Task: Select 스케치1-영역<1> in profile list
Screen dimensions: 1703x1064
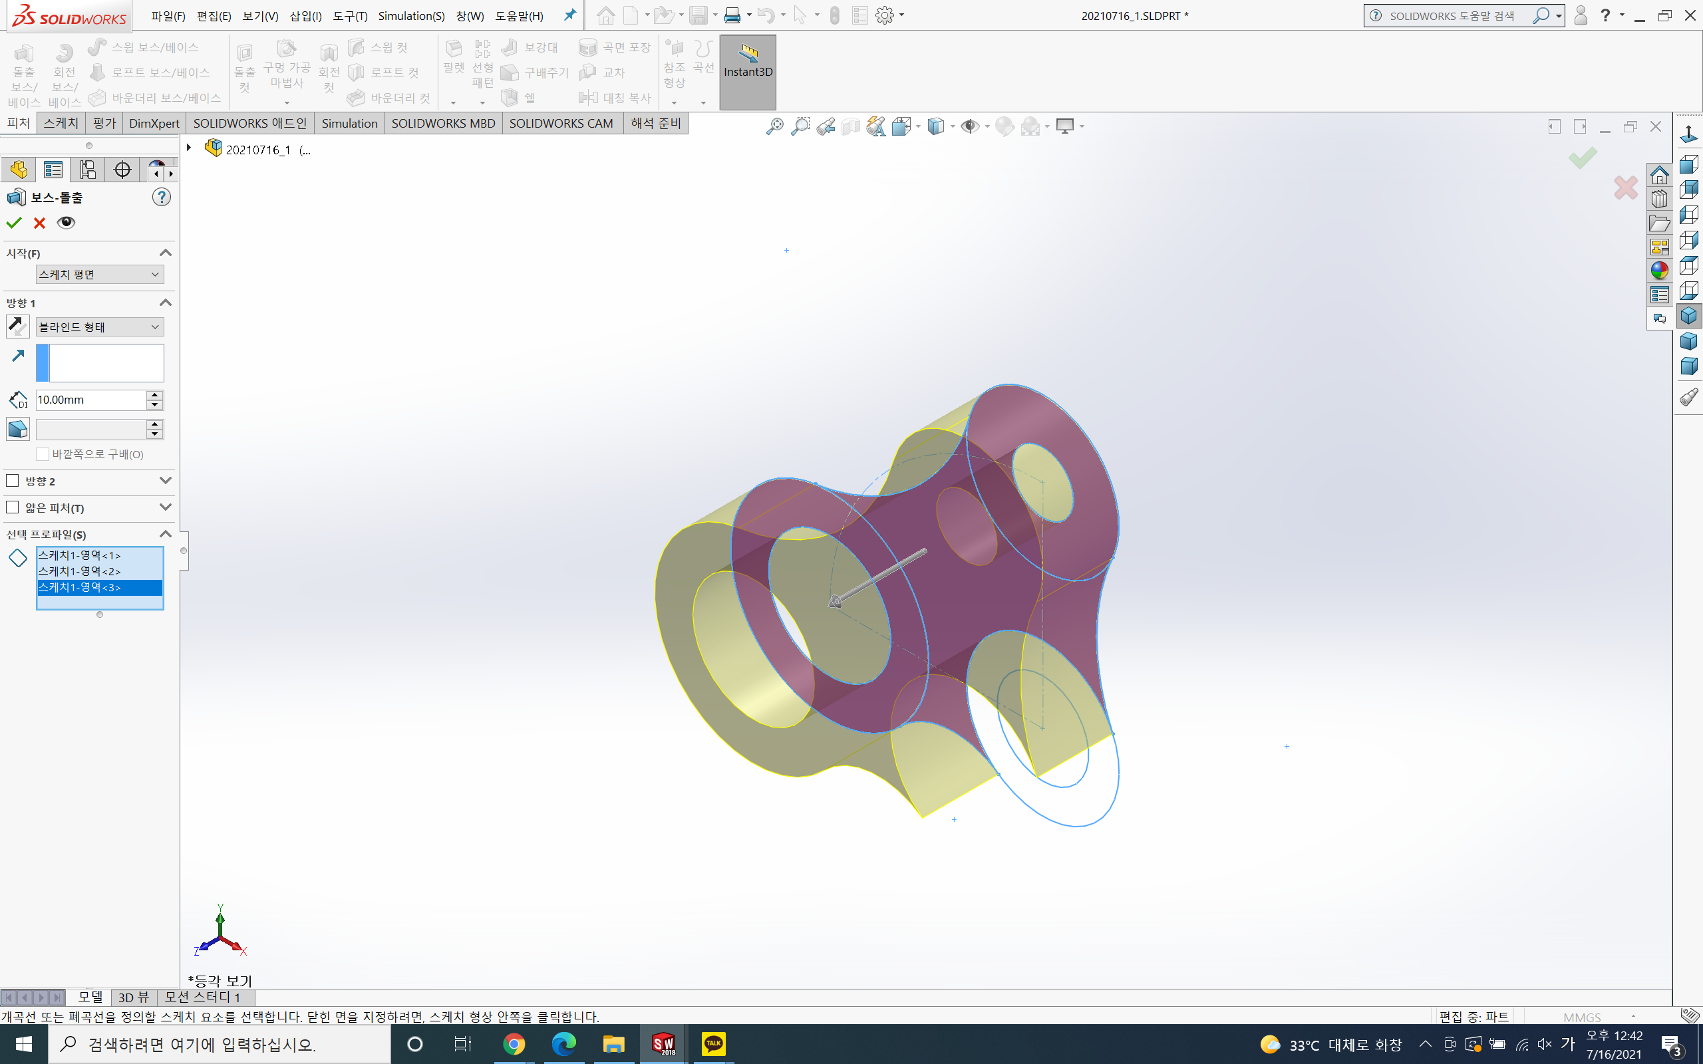Action: [78, 555]
